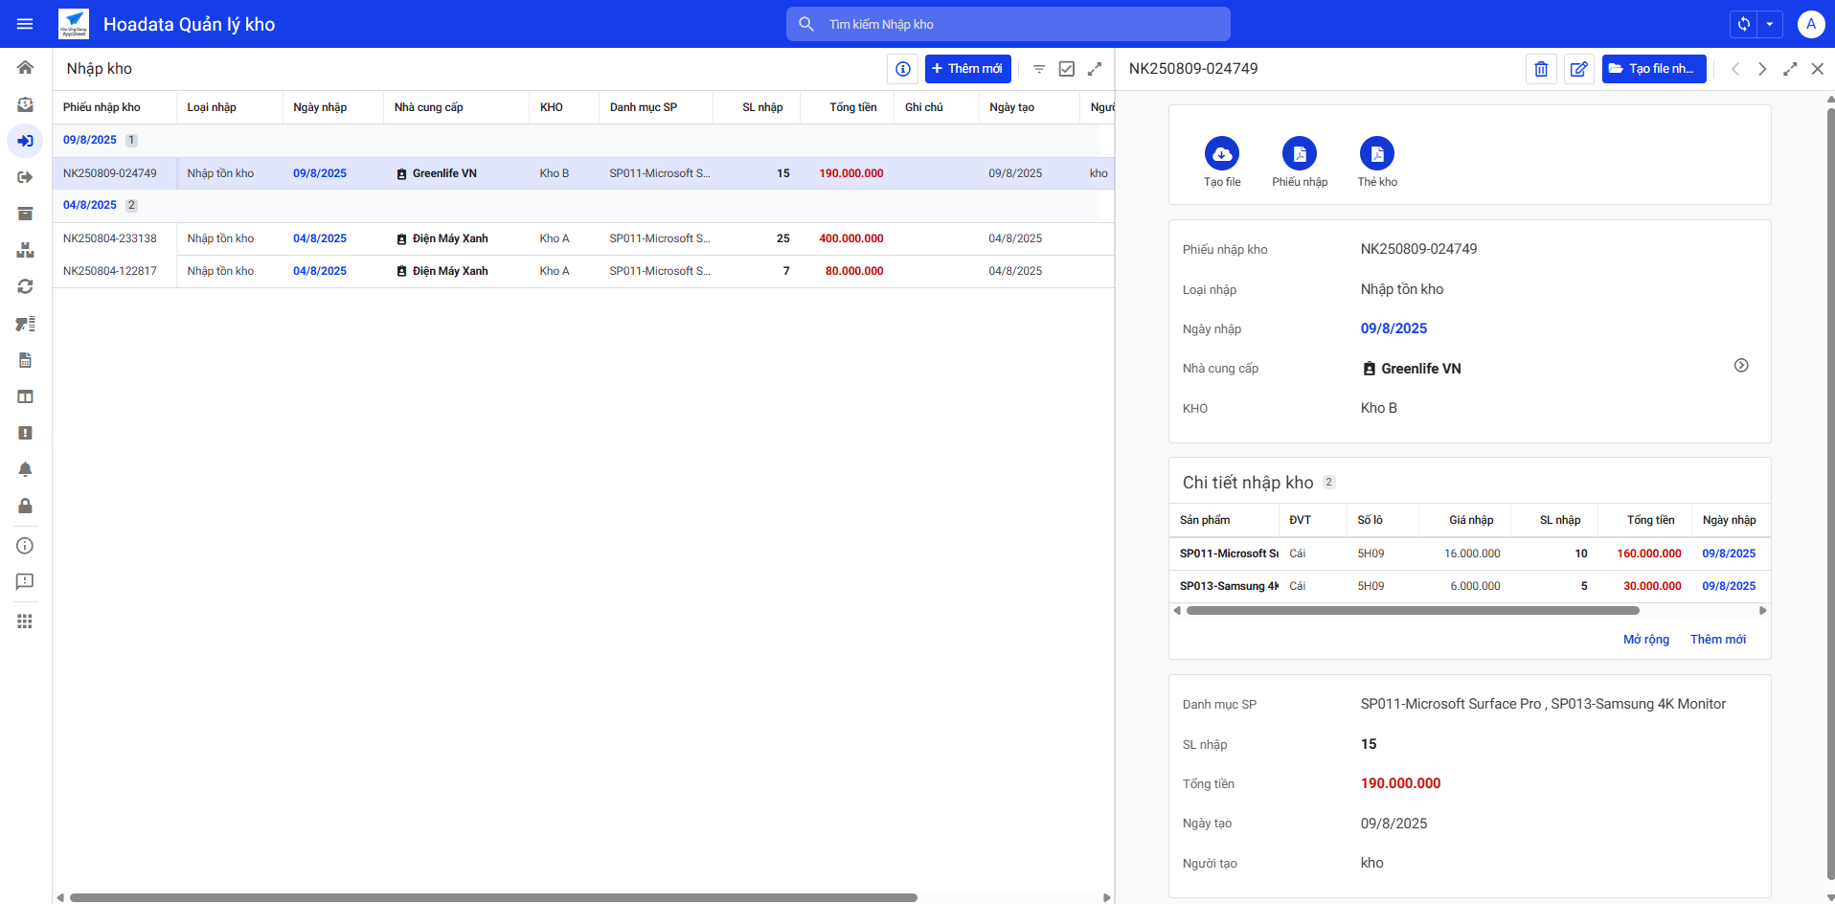Open the padlock sidebar icon
1835x904 pixels.
pyautogui.click(x=25, y=506)
